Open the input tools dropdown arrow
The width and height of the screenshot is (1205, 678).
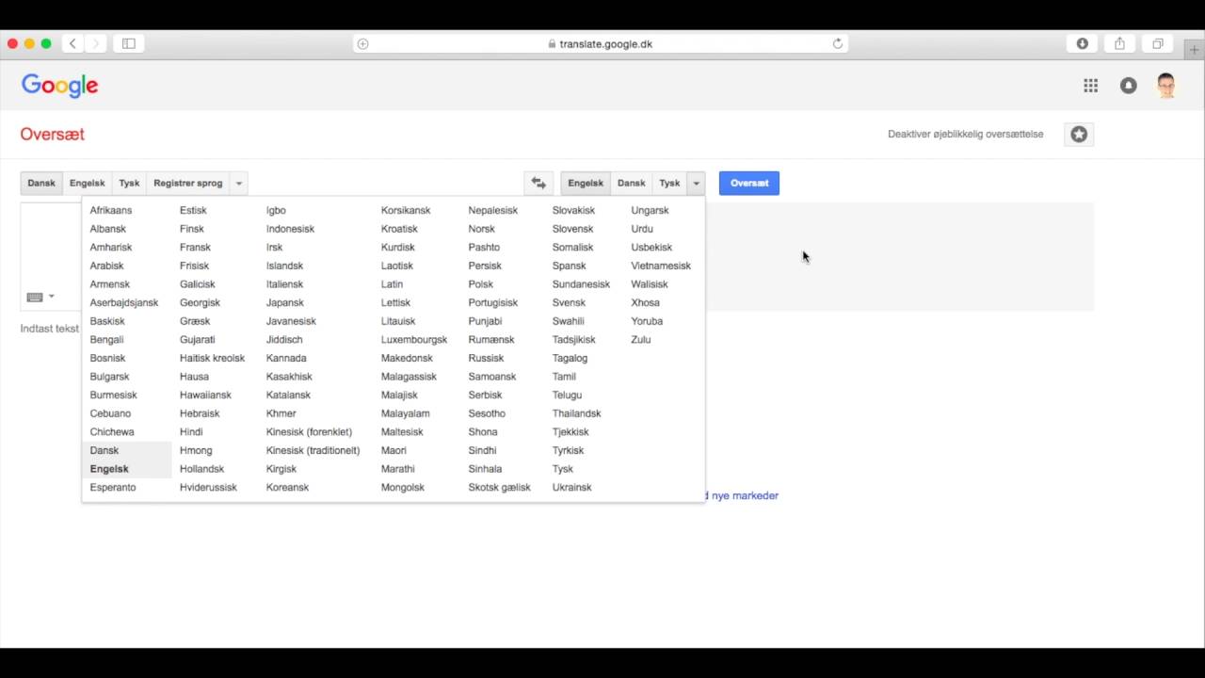point(51,297)
